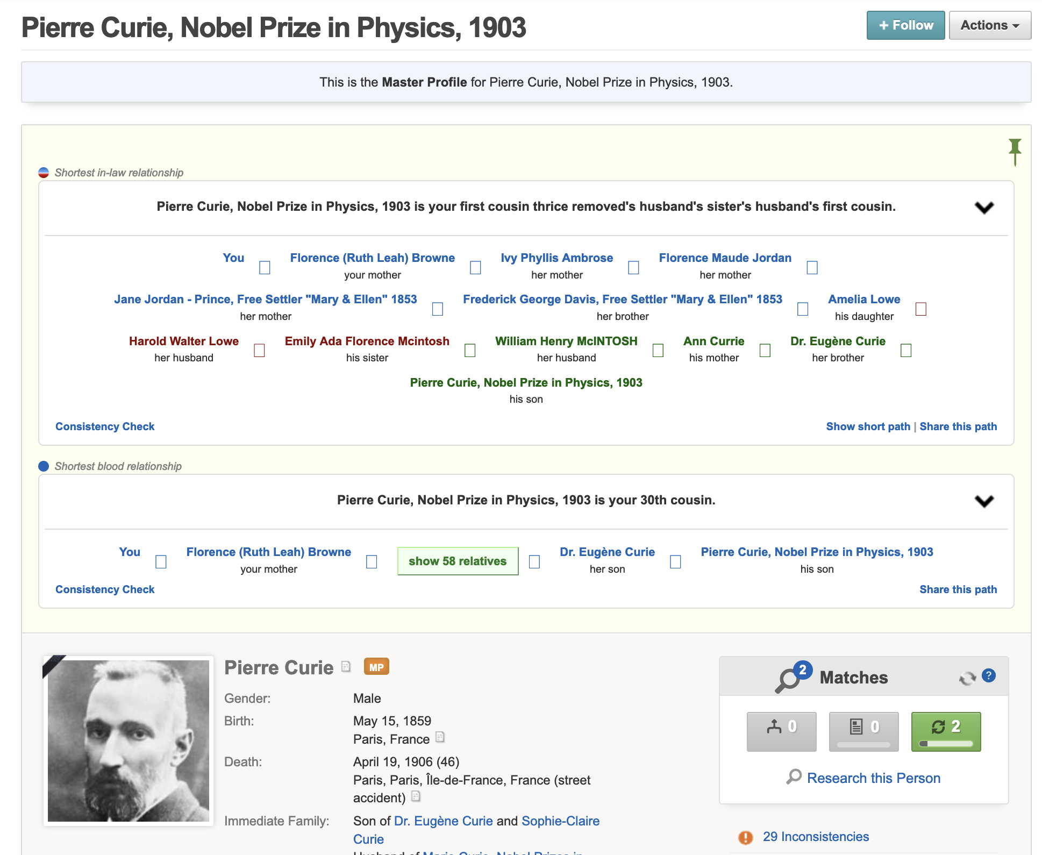The height and width of the screenshot is (855, 1042).
Task: Expand show 58 relatives
Action: click(x=458, y=561)
